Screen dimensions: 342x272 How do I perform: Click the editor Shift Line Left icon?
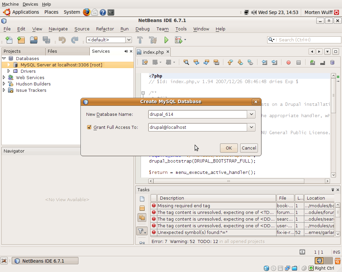click(265, 62)
